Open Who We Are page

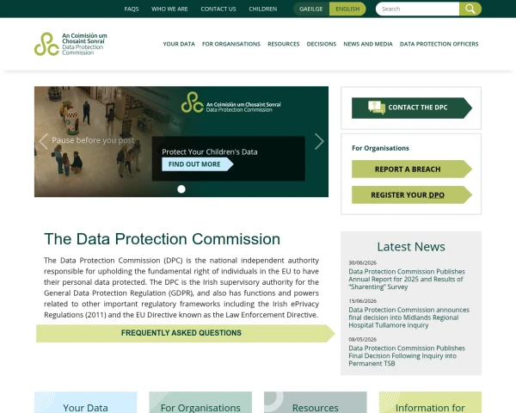click(x=169, y=9)
